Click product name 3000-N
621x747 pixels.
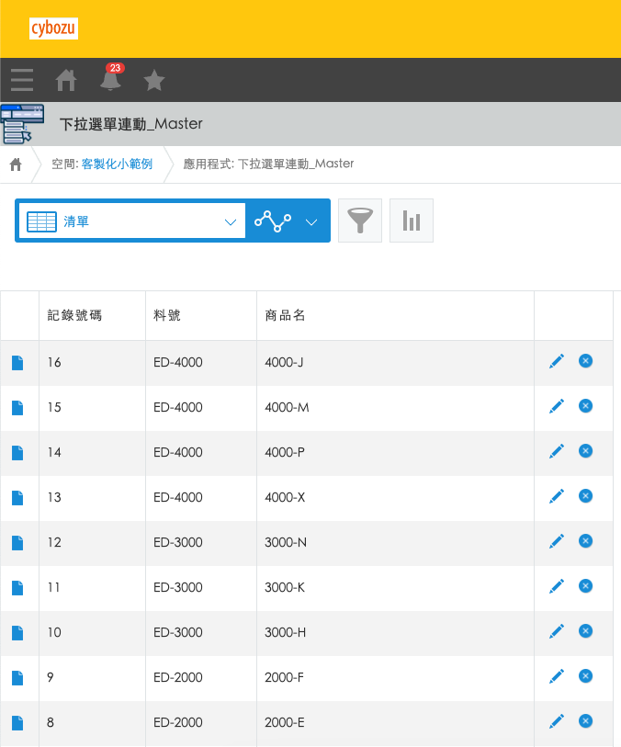[x=286, y=543]
